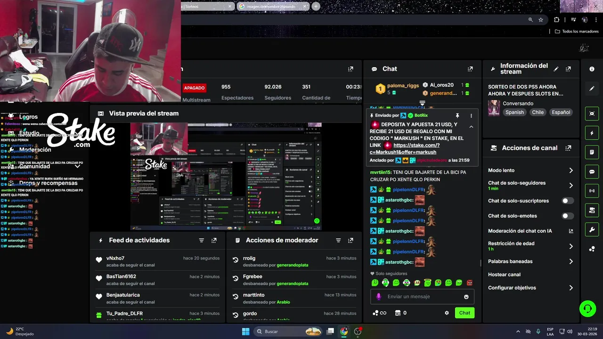Image resolution: width=603 pixels, height=339 pixels.
Task: Toggle the channel actions icon in sidebar
Action: click(592, 210)
